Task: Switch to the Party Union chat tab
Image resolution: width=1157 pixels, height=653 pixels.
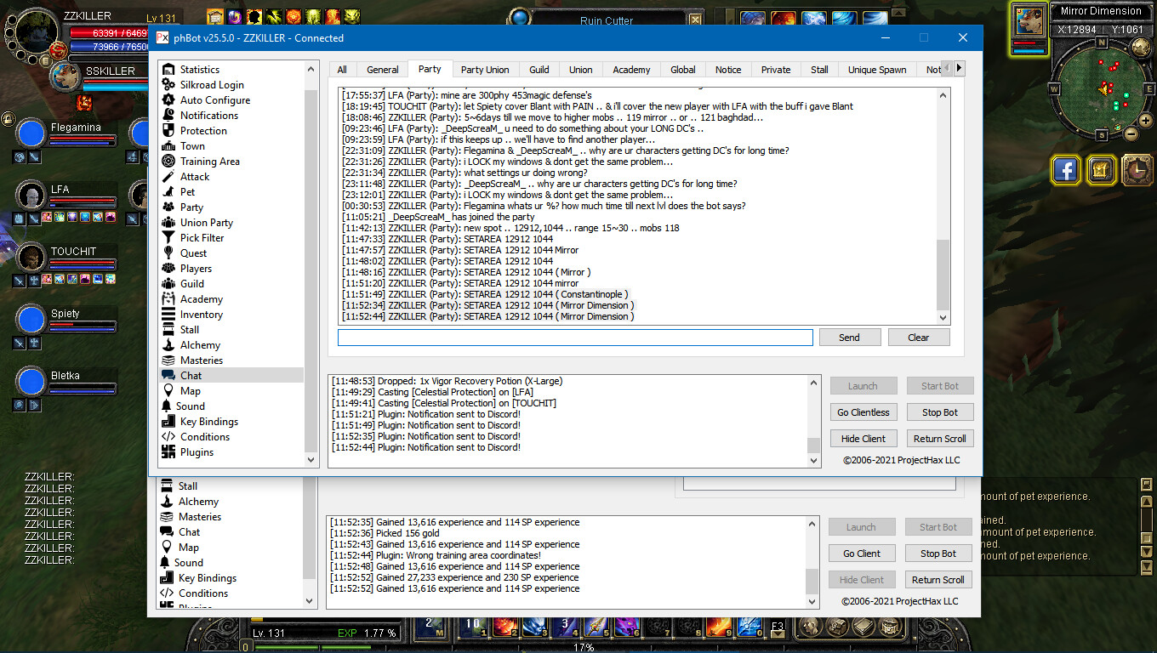Action: point(485,70)
